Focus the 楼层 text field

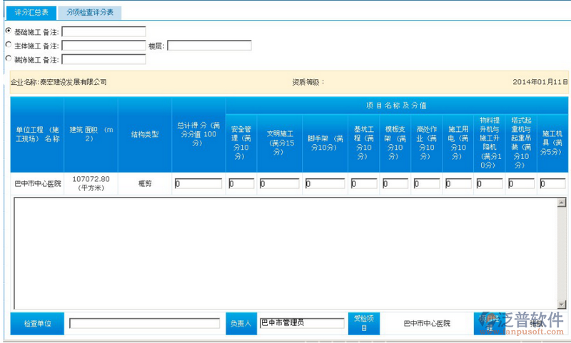209,46
